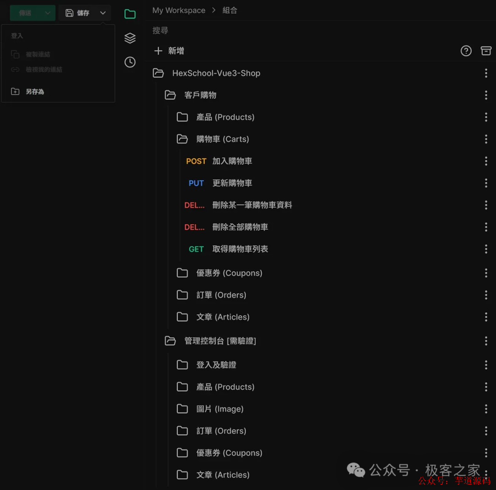
Task: Click the 檢視我的連結 link icon
Action: (x=15, y=69)
